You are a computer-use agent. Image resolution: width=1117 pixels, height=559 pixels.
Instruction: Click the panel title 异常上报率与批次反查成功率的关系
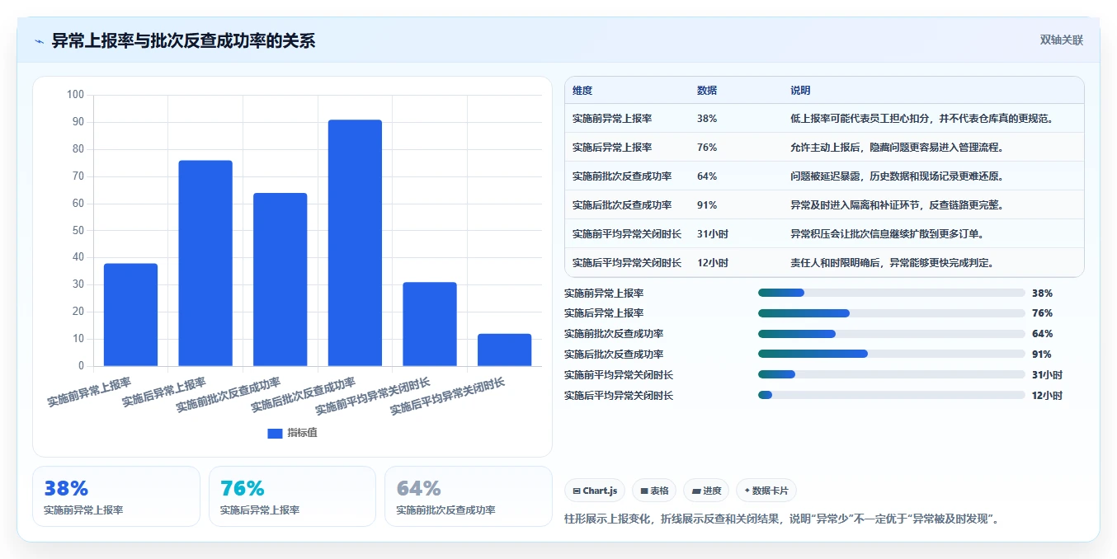click(x=183, y=41)
